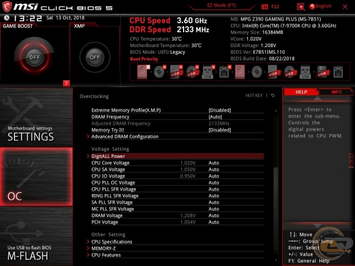Viewport: 355px width, 266px height.
Task: Open Extreme Memory Profile [Disabled] value
Action: click(x=220, y=110)
